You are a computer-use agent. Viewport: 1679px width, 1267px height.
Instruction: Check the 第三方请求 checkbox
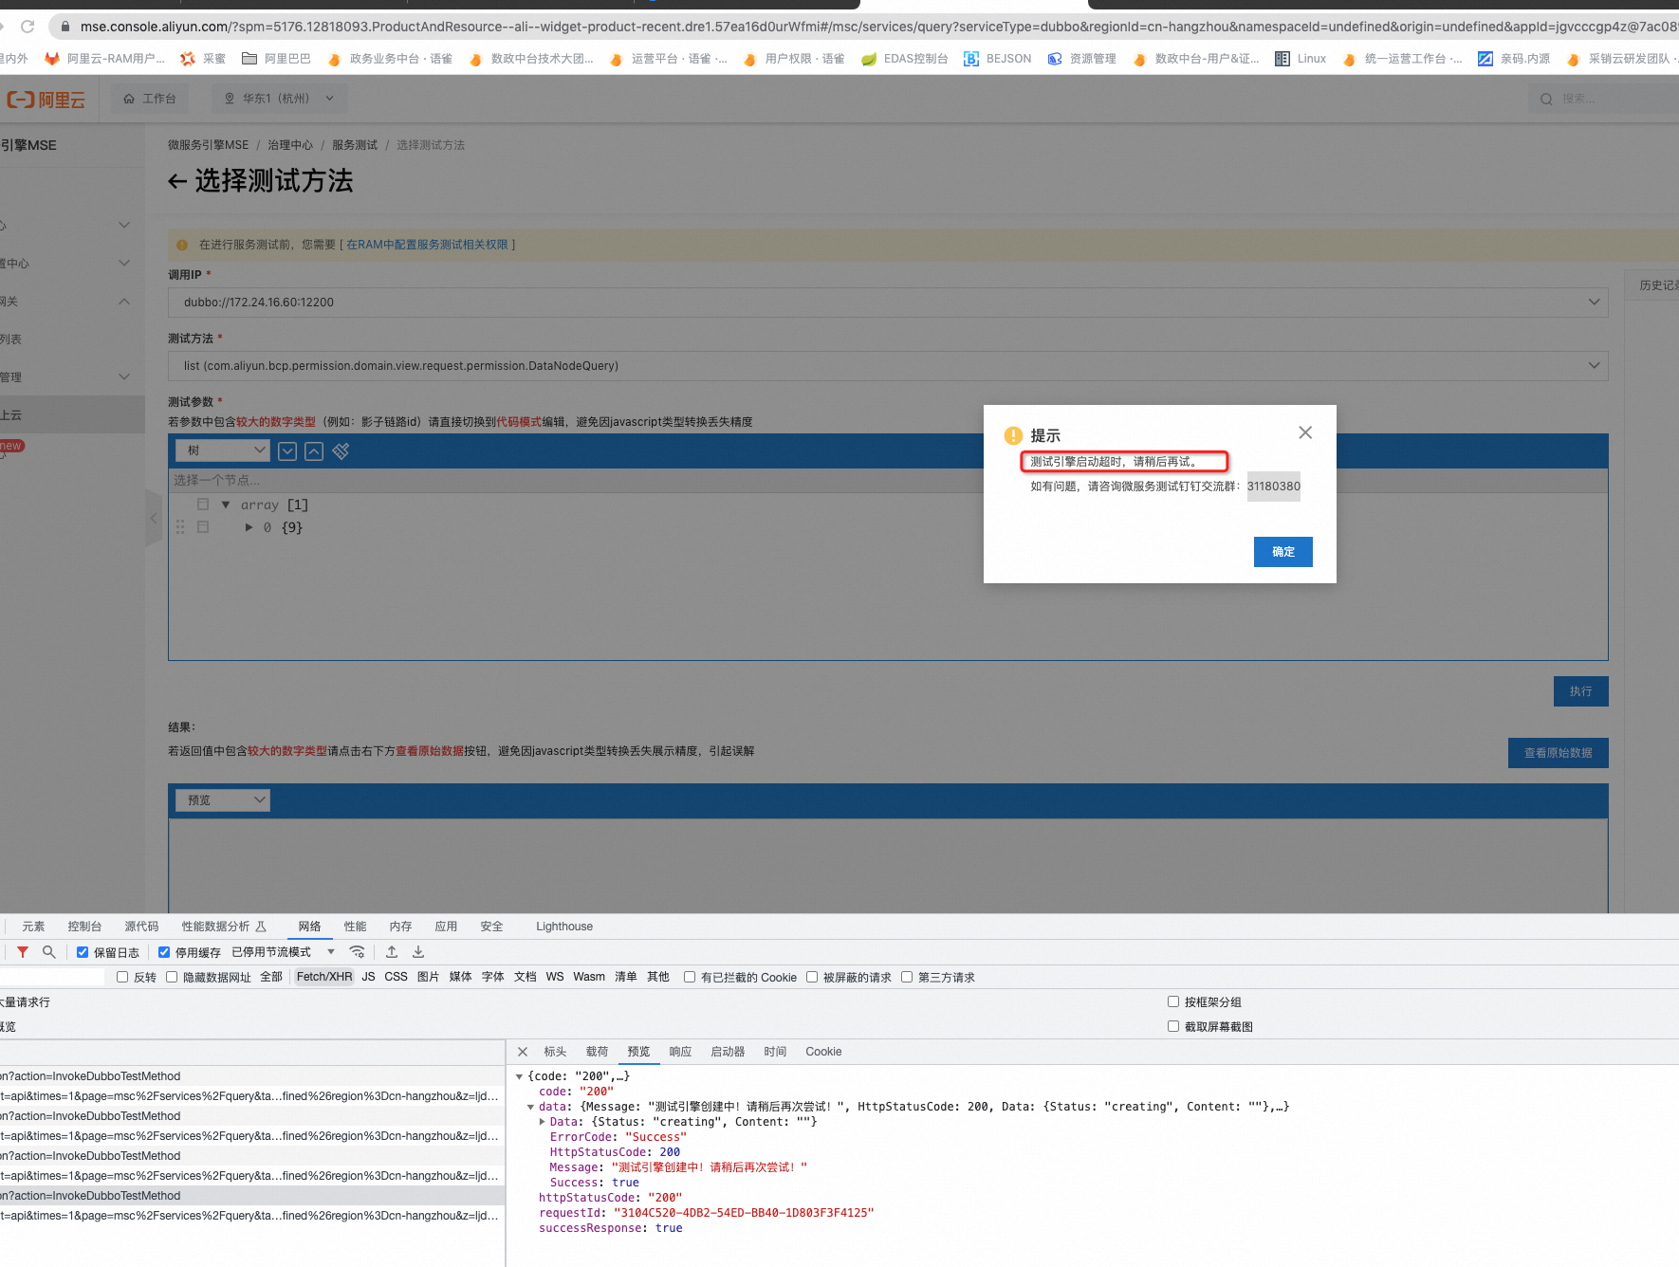pyautogui.click(x=907, y=977)
